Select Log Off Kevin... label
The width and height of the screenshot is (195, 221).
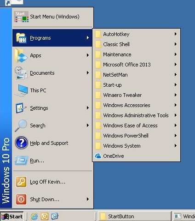tap(48, 182)
